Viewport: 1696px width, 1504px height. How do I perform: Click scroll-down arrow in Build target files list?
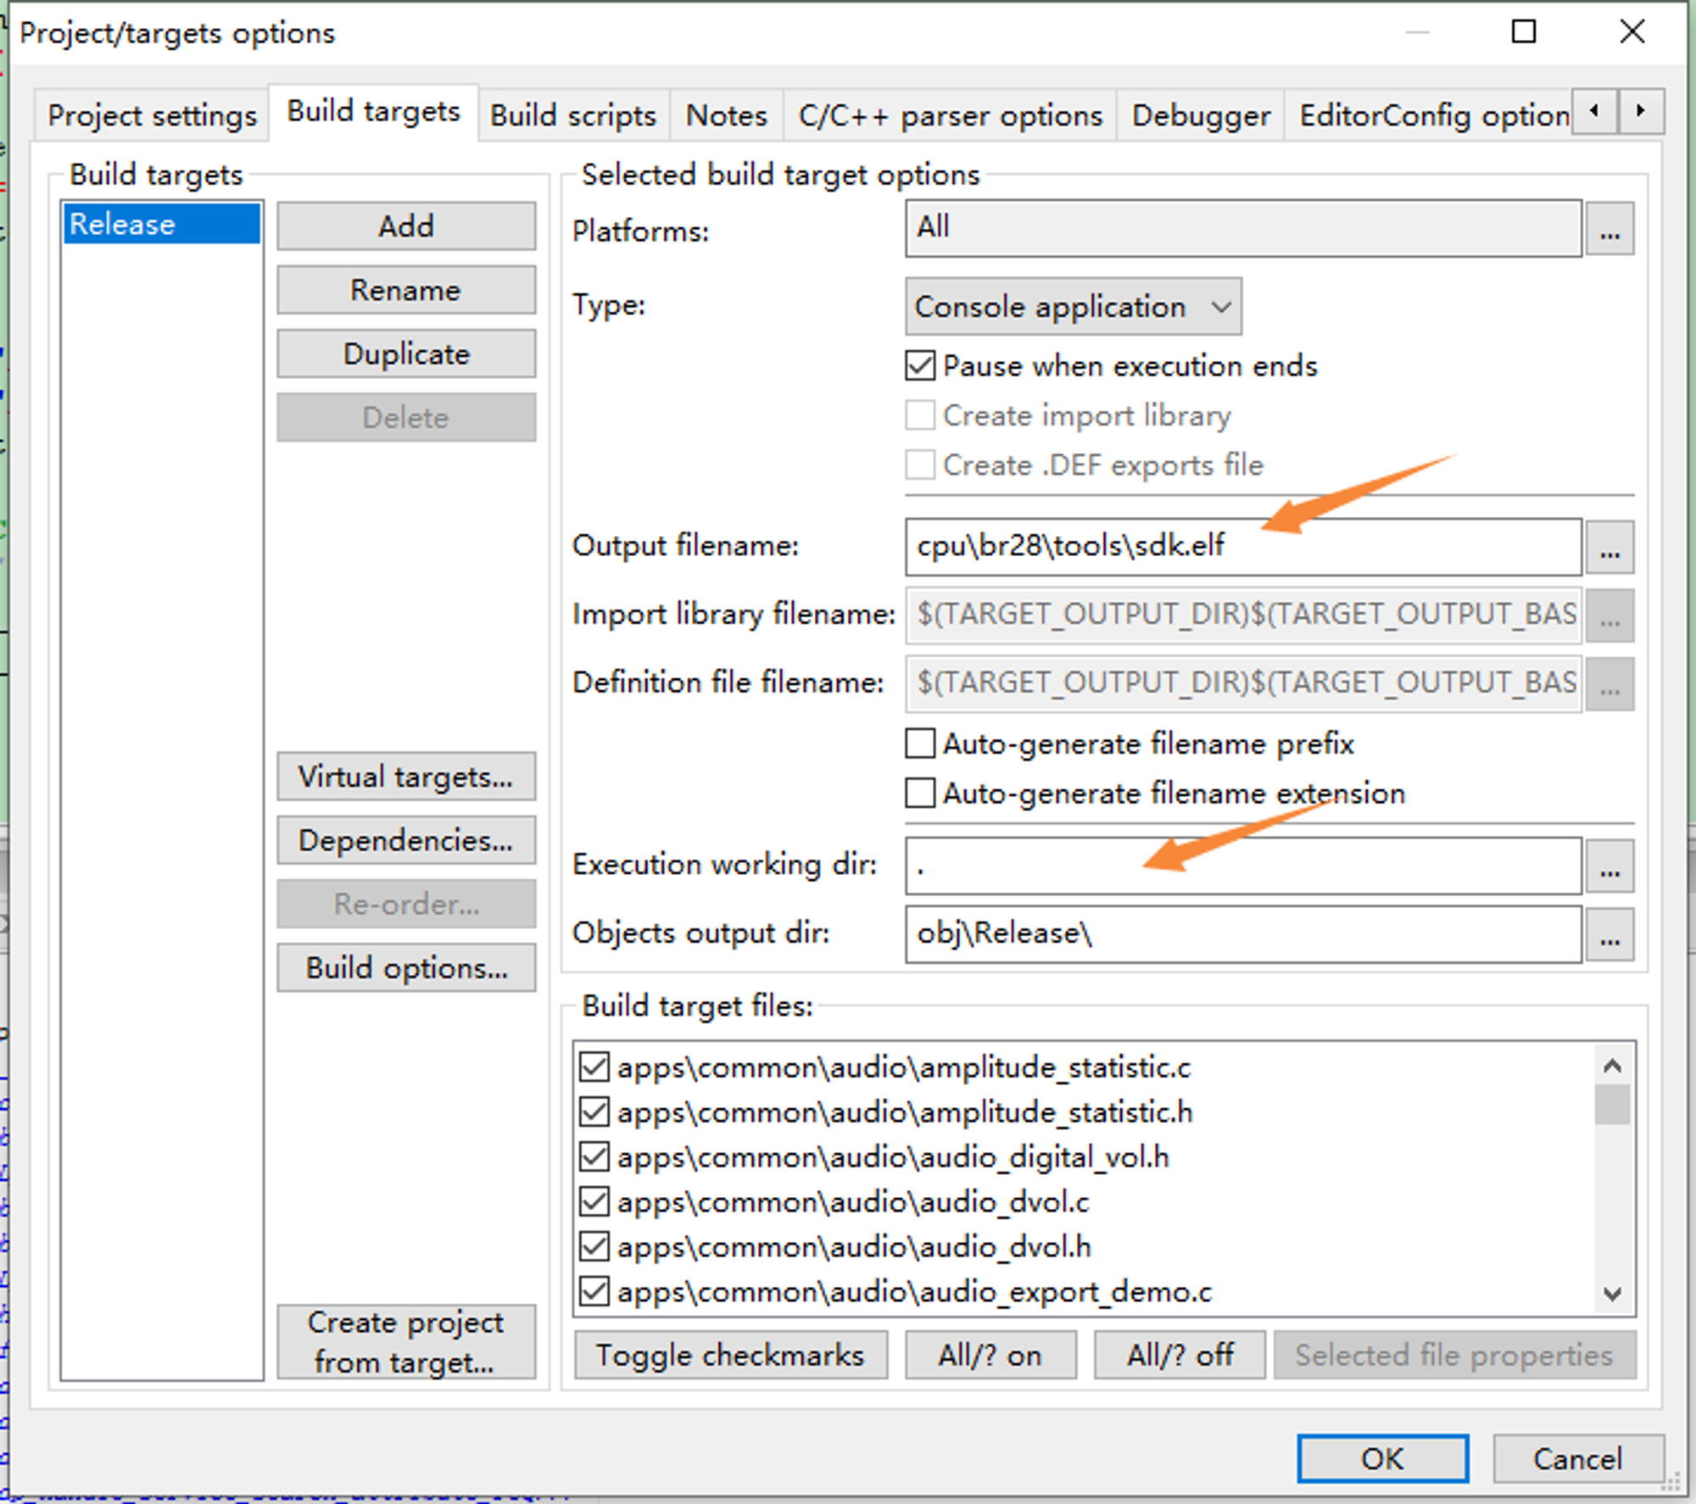1612,1294
